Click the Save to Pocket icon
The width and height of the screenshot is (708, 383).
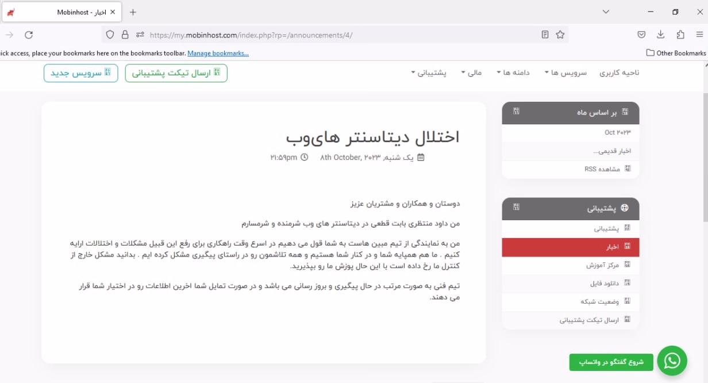click(641, 35)
